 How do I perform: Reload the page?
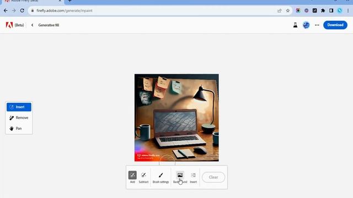click(x=22, y=10)
